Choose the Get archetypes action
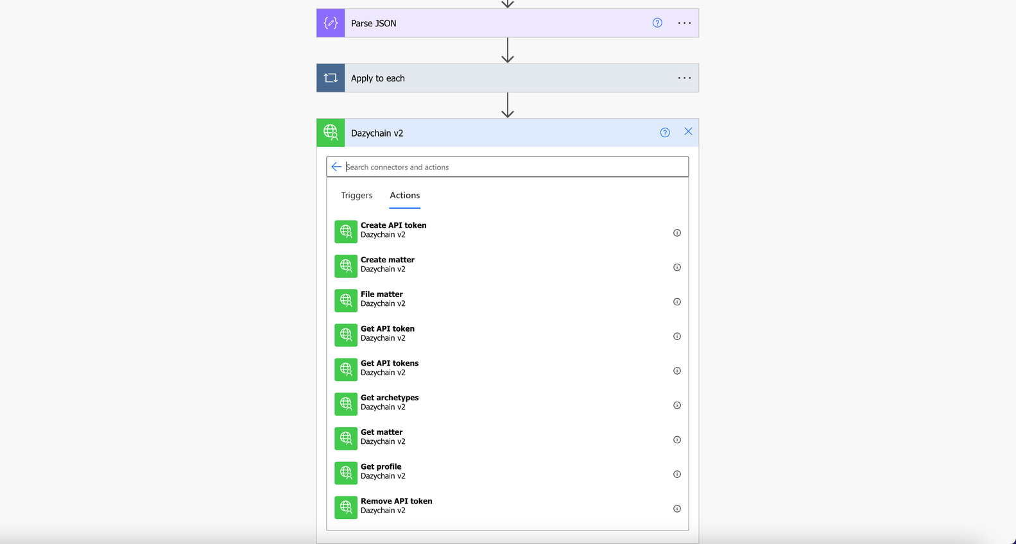This screenshot has height=544, width=1016. click(508, 404)
